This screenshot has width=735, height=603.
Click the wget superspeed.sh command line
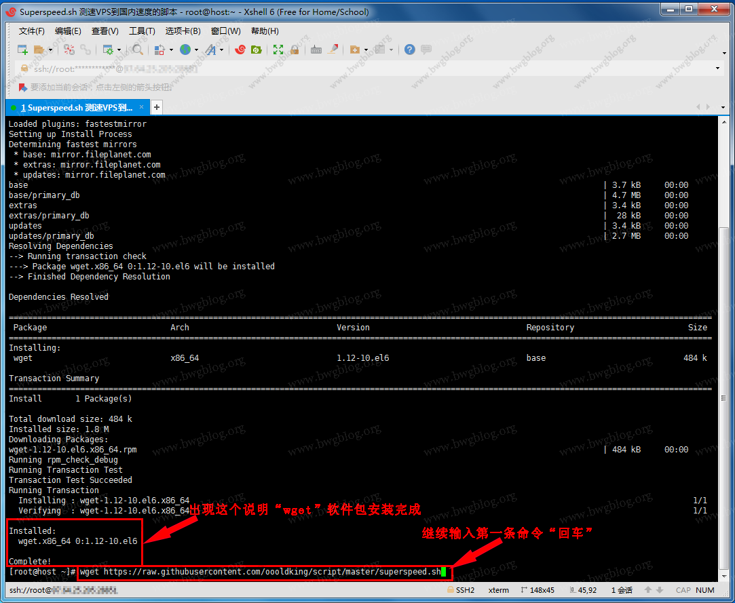(260, 572)
